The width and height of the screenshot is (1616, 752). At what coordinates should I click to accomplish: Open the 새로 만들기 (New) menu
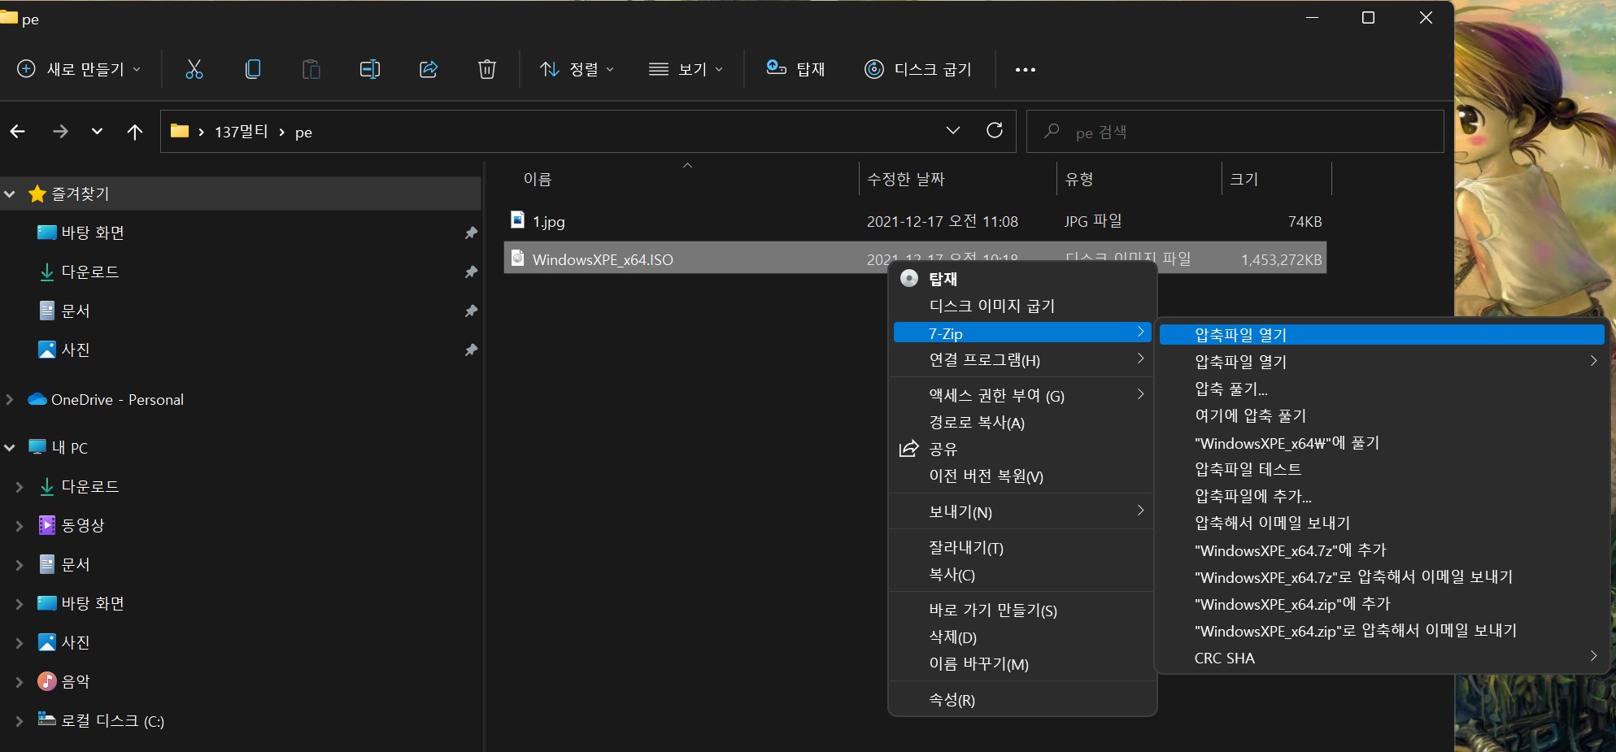[x=79, y=69]
